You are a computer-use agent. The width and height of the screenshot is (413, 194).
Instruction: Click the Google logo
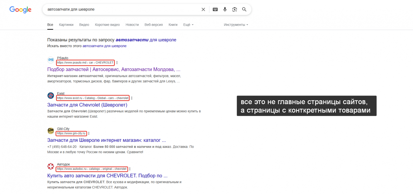(20, 10)
